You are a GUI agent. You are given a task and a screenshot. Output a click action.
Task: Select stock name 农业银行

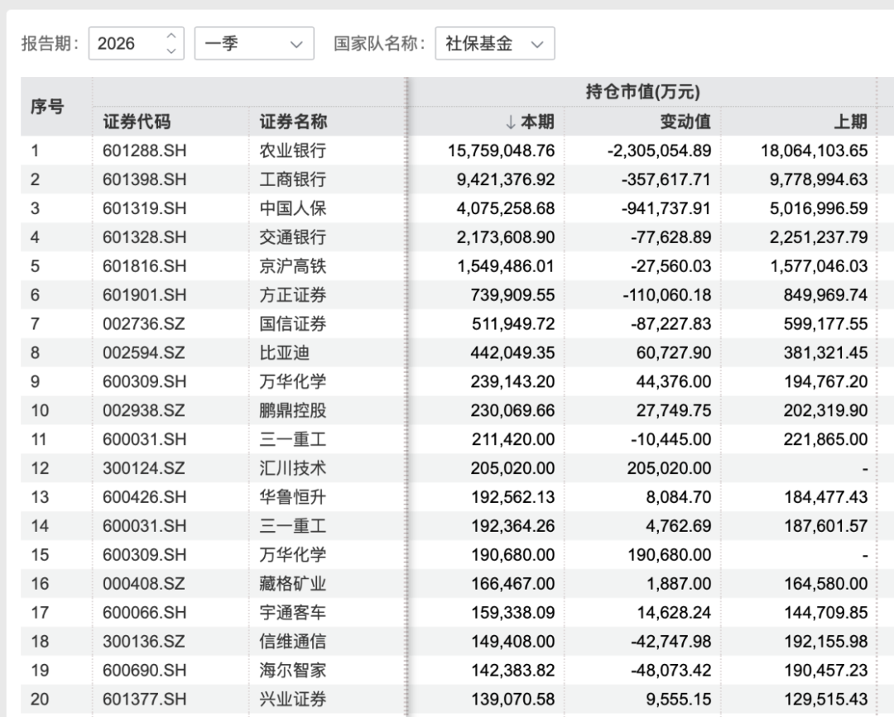pos(293,151)
